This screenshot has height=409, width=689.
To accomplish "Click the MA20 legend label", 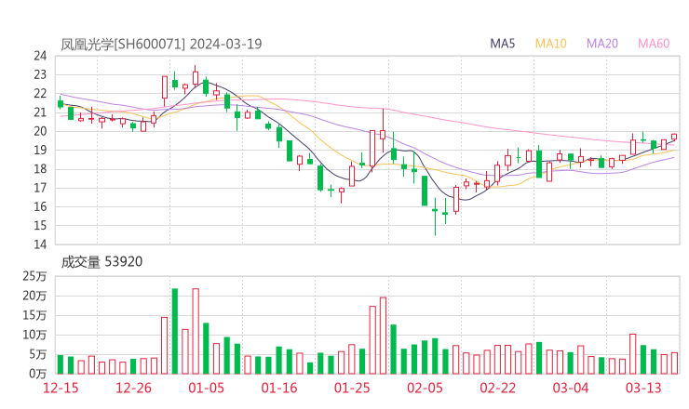I will pyautogui.click(x=602, y=44).
